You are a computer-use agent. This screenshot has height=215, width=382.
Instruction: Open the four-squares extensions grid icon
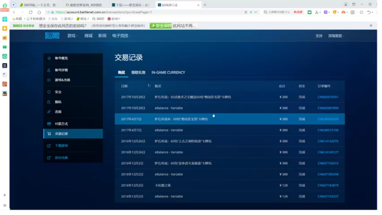pos(352,12)
